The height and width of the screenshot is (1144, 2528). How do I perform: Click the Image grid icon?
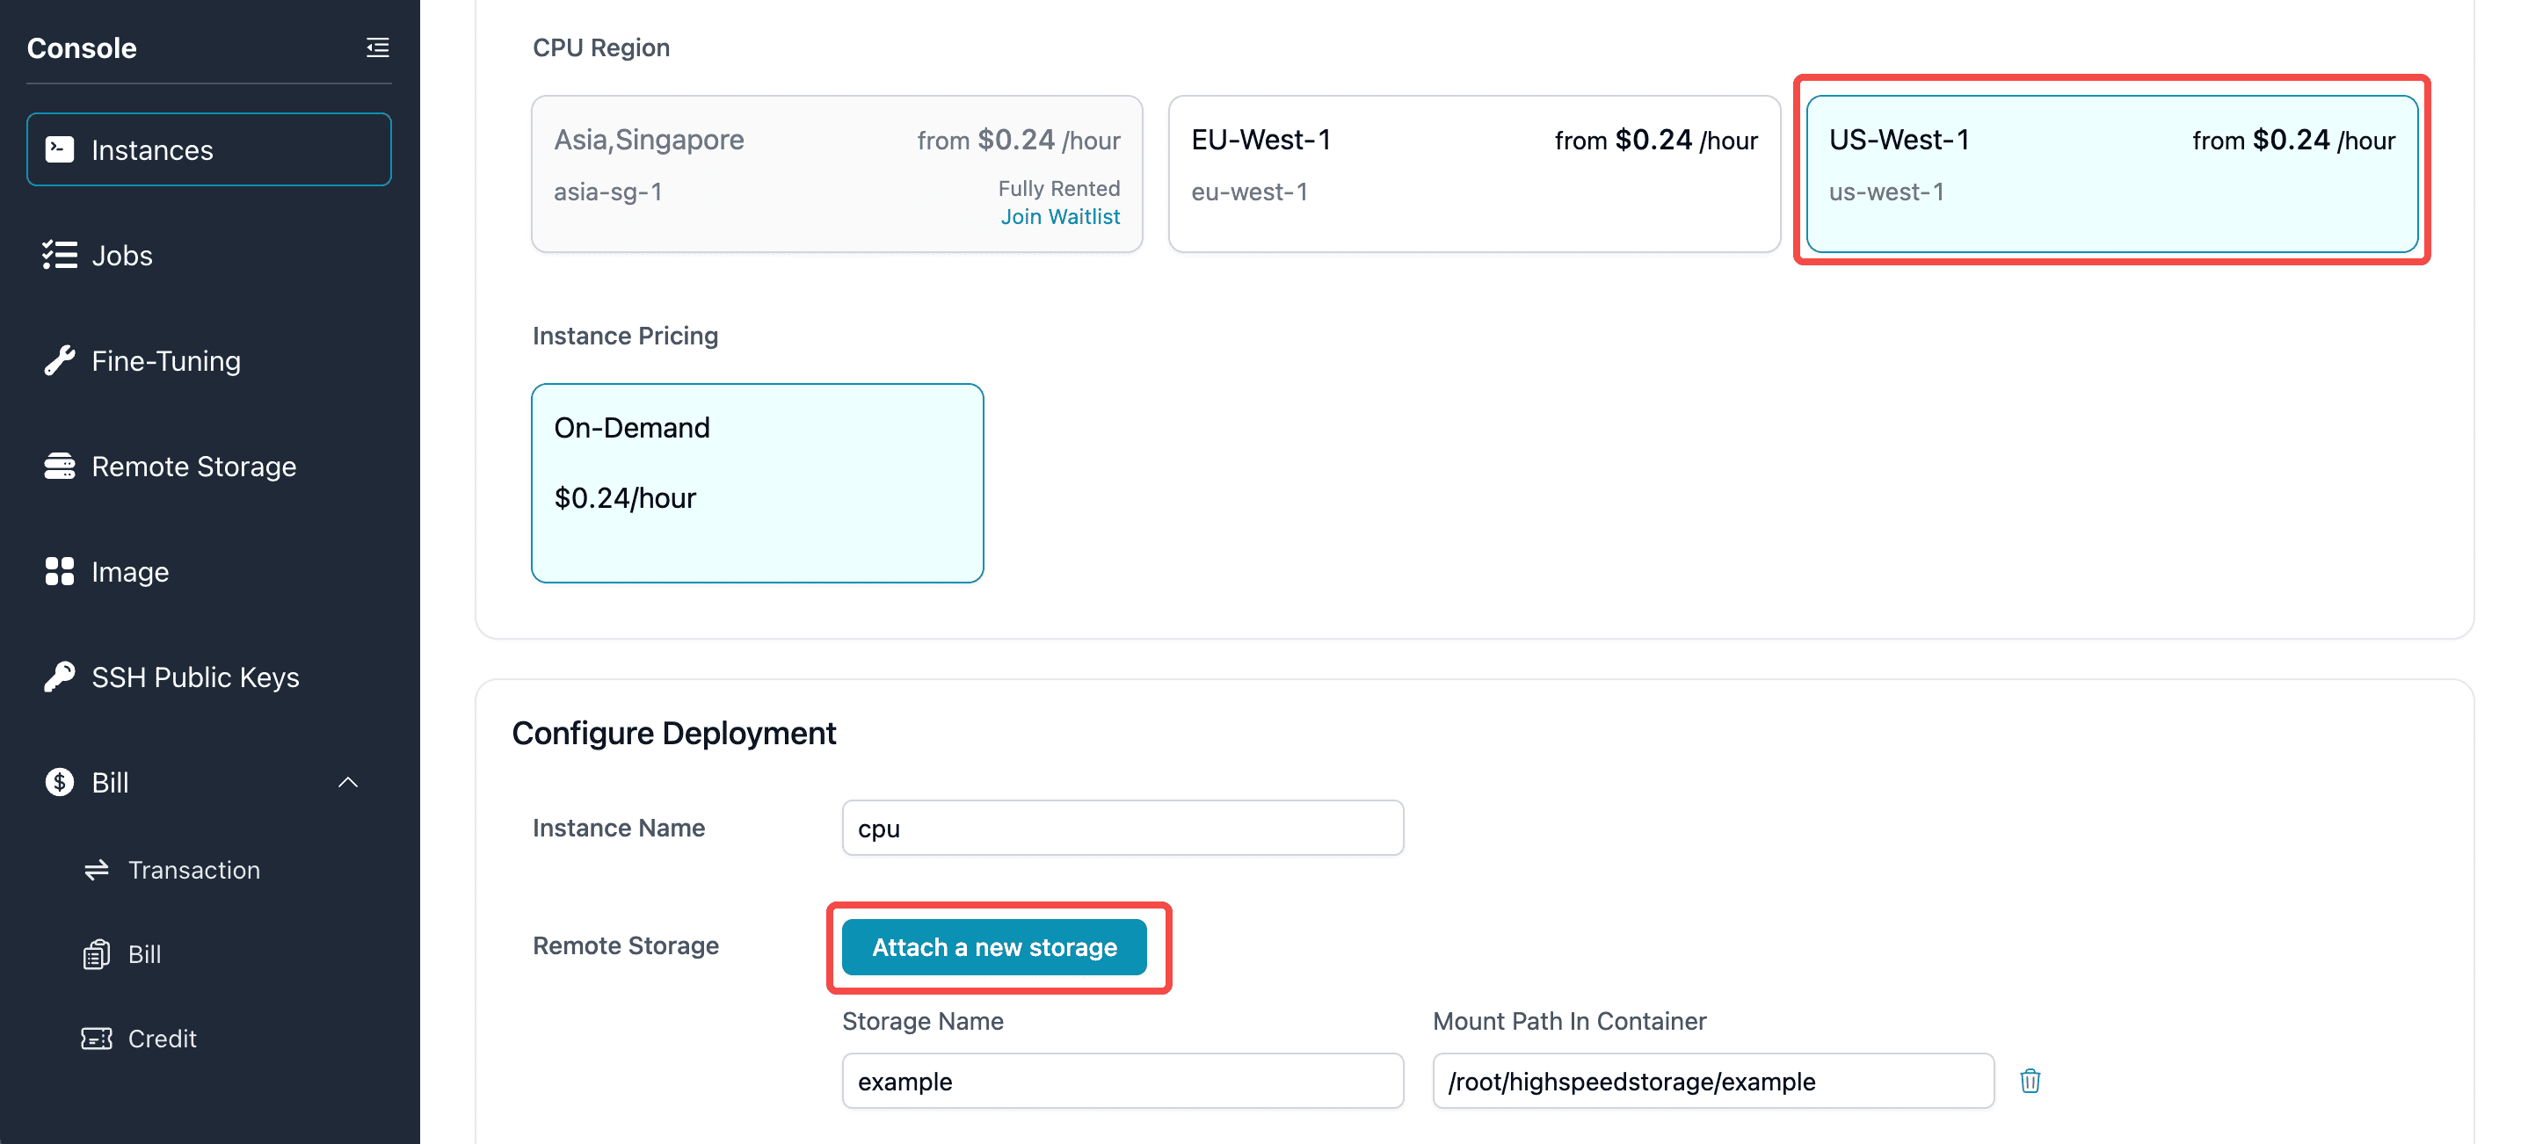(x=59, y=571)
